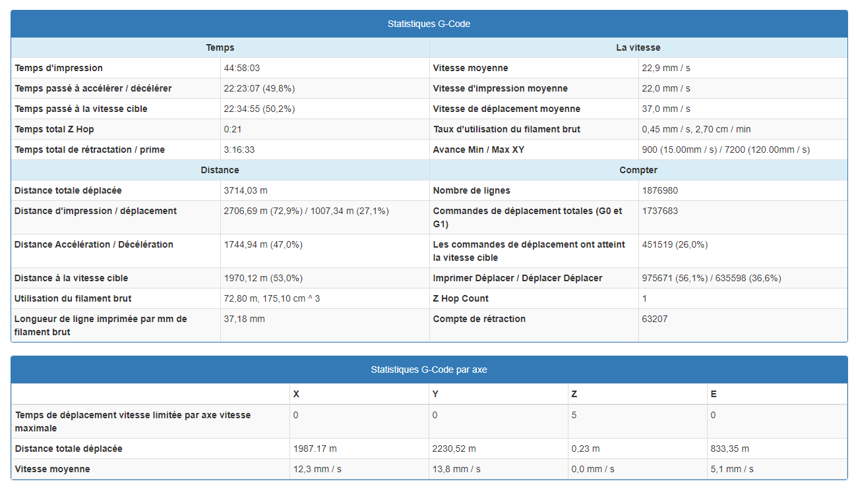Image resolution: width=856 pixels, height=490 pixels.
Task: Select the 'Temps' section heading
Action: (x=220, y=47)
